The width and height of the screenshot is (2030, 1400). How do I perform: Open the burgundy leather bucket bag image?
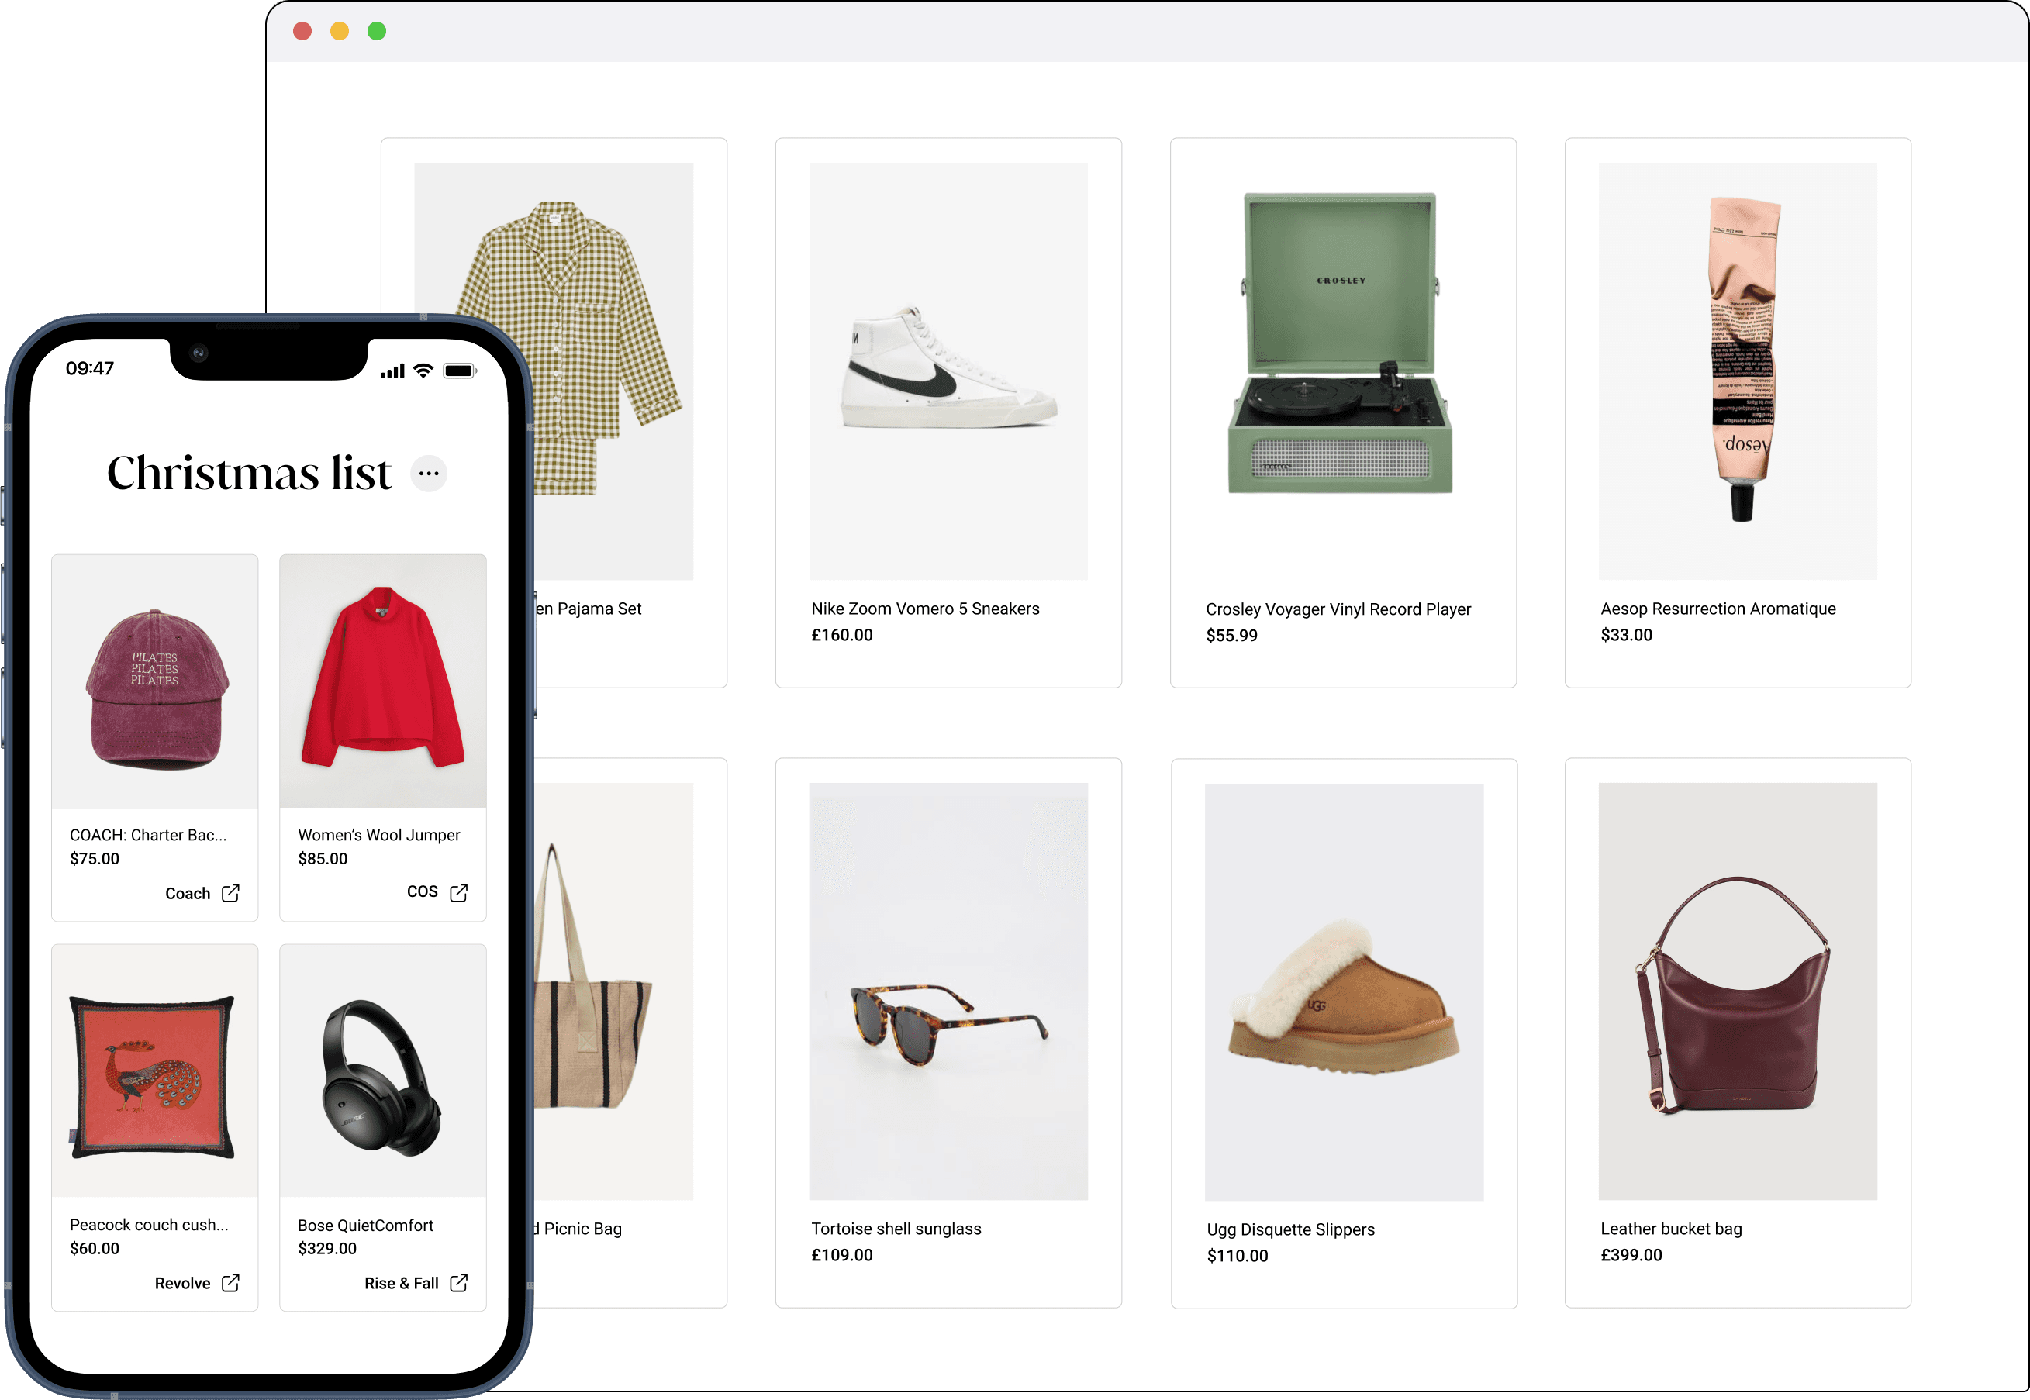pos(1738,991)
